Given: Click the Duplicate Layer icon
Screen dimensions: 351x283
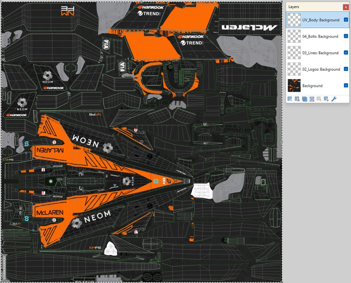Looking at the screenshot, I should point(304,99).
